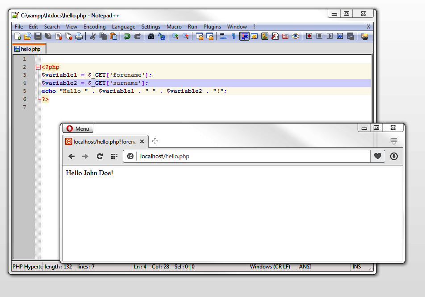
Task: Collapse the PHP code block on line 2
Action: coord(38,67)
